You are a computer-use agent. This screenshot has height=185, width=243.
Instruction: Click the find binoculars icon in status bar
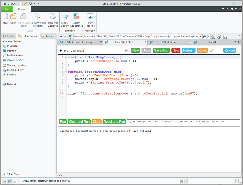181,181
